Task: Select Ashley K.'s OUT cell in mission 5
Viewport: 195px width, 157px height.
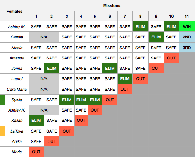Action: click(95, 110)
